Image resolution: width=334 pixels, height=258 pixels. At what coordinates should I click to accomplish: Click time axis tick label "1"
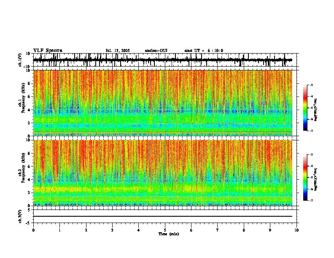pyautogui.click(x=59, y=230)
